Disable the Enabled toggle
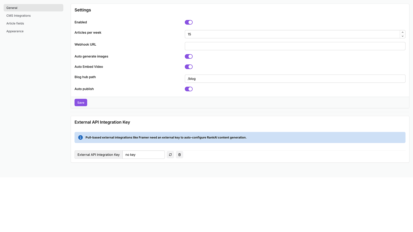Image resolution: width=413 pixels, height=232 pixels. click(x=189, y=22)
